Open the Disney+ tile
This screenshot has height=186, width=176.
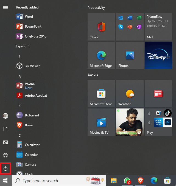158,55
